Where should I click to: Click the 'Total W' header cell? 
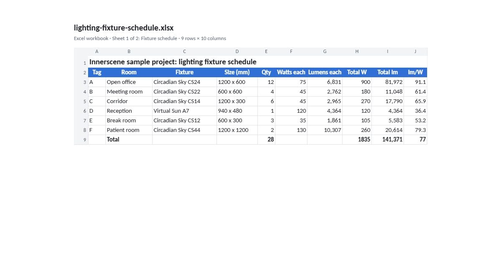[x=357, y=72]
